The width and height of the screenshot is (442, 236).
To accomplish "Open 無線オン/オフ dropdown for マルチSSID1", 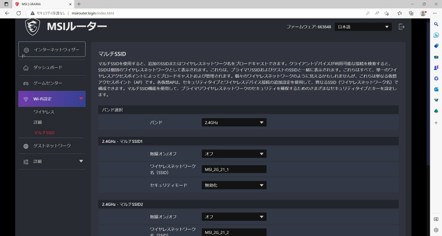I will (x=234, y=154).
